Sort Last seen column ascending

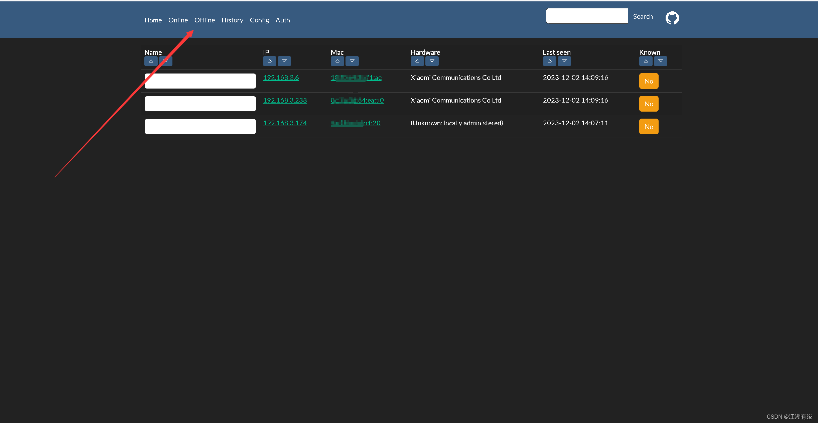(x=549, y=61)
